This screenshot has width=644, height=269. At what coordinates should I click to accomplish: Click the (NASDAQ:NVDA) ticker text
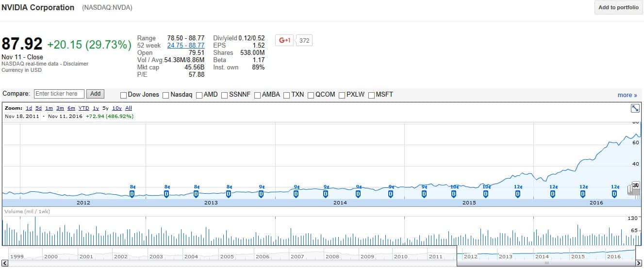[x=107, y=8]
